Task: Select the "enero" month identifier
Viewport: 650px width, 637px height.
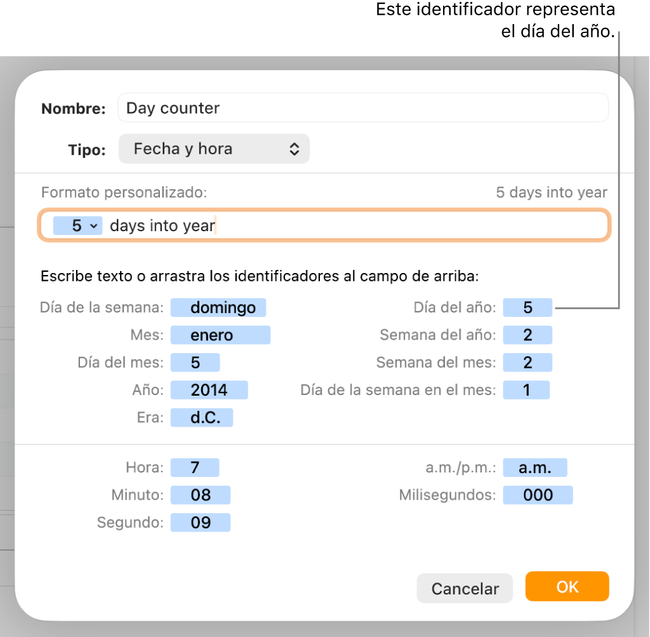Action: [x=220, y=335]
